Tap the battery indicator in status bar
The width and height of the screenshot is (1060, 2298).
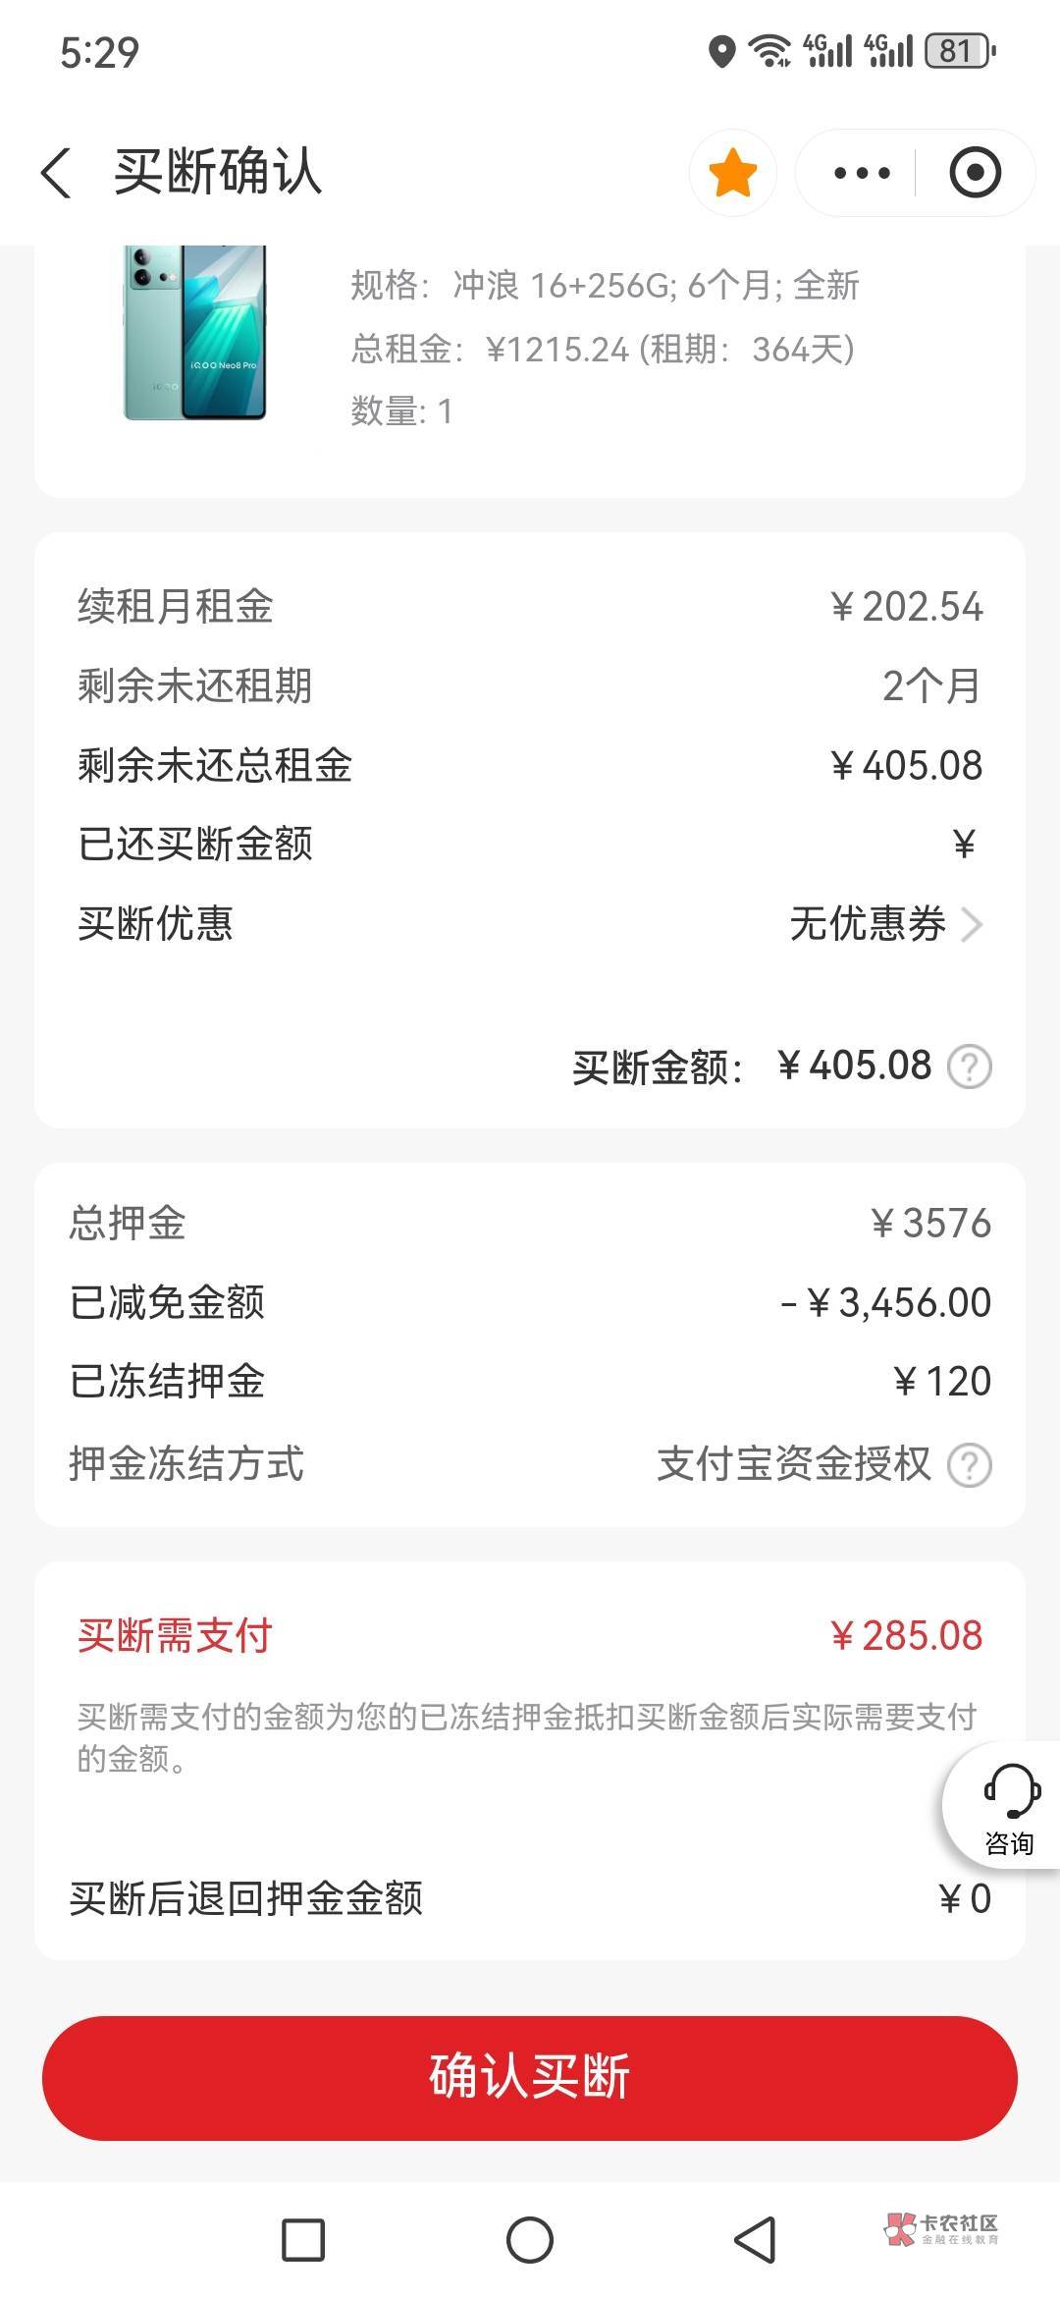click(x=958, y=51)
